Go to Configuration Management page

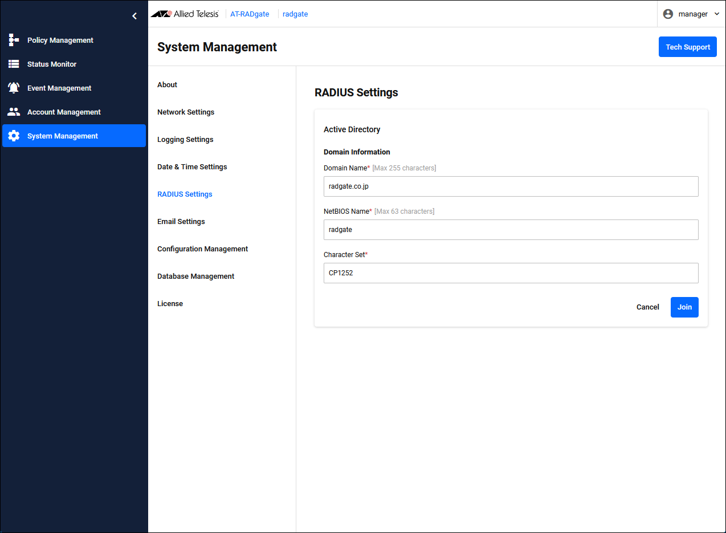(x=202, y=249)
